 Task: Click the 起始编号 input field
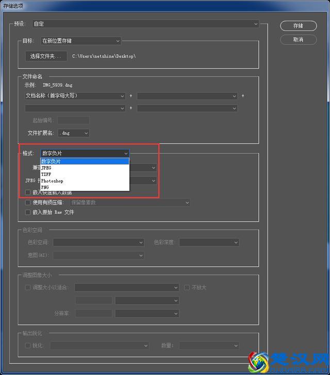[73, 120]
